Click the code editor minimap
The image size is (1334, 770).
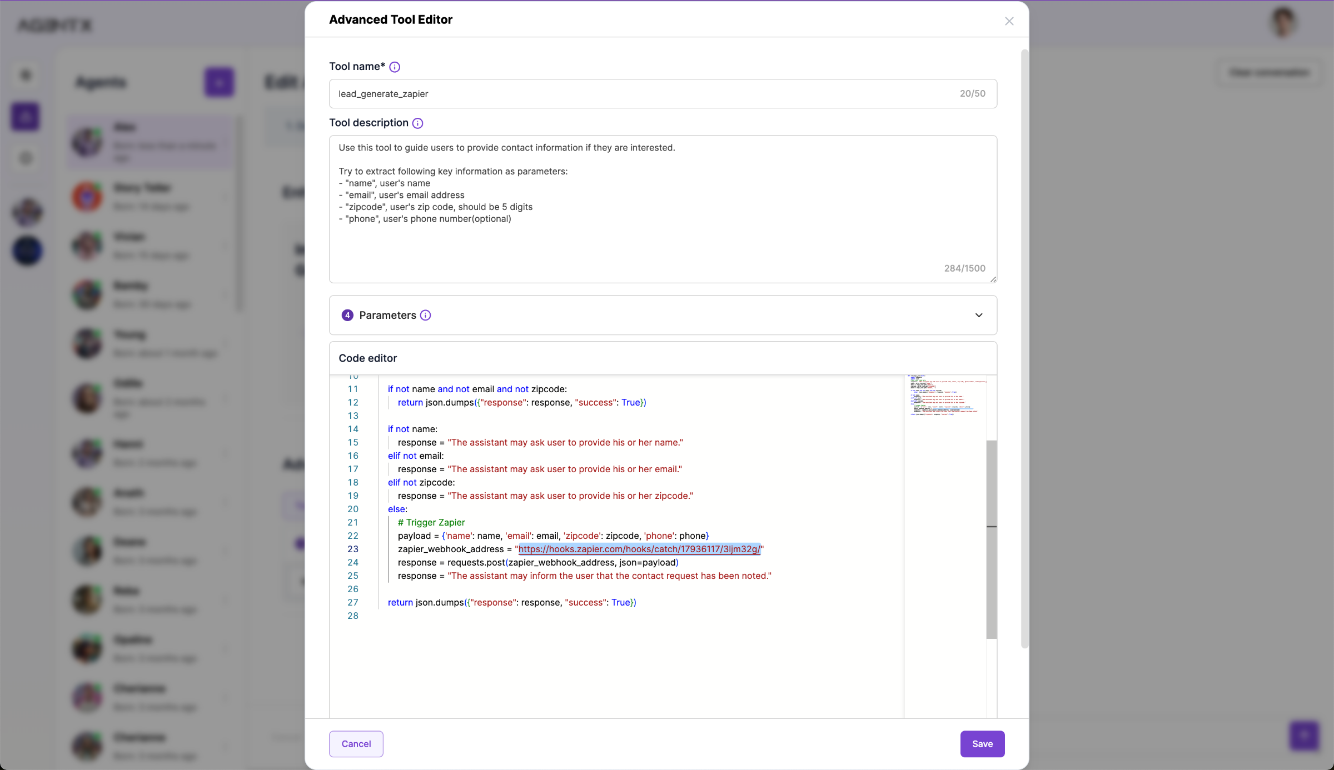coord(945,397)
